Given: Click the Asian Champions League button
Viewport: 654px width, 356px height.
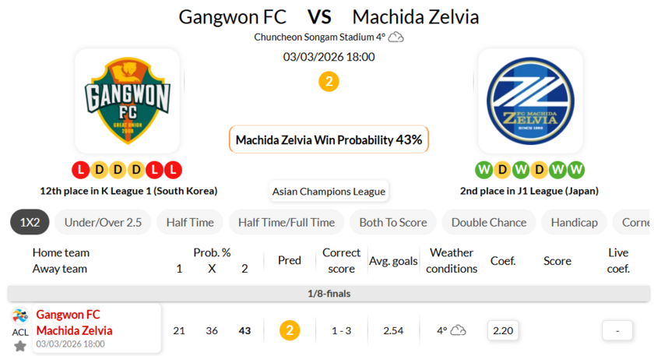Looking at the screenshot, I should pos(329,191).
